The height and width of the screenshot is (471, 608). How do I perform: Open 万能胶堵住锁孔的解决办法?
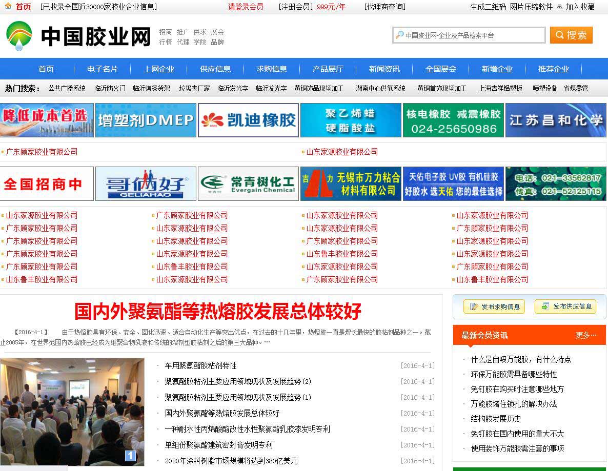(x=514, y=404)
